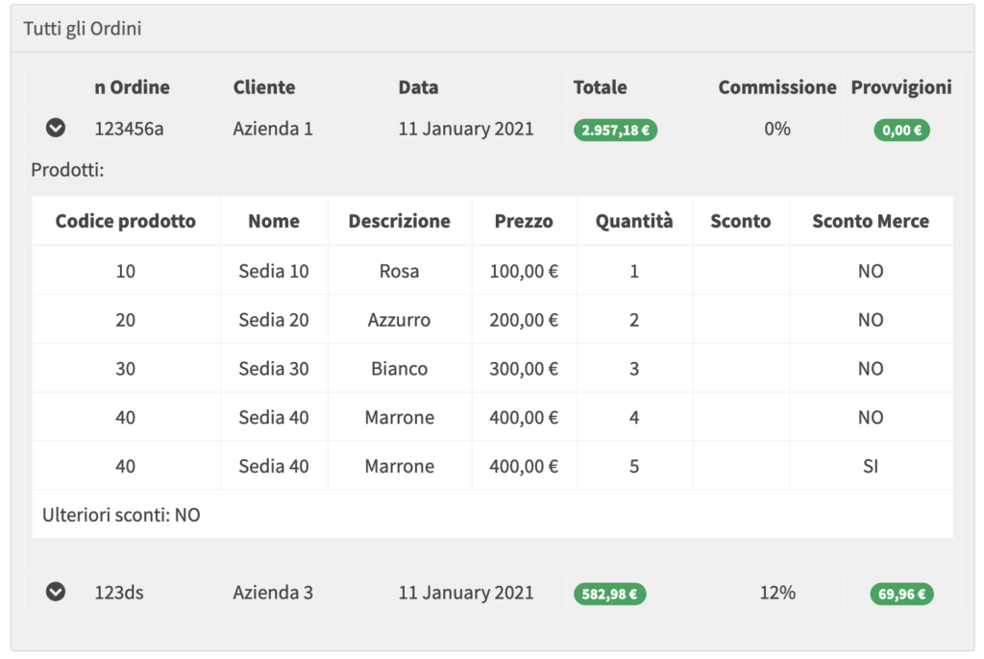Click the Cliente column header

pyautogui.click(x=264, y=87)
